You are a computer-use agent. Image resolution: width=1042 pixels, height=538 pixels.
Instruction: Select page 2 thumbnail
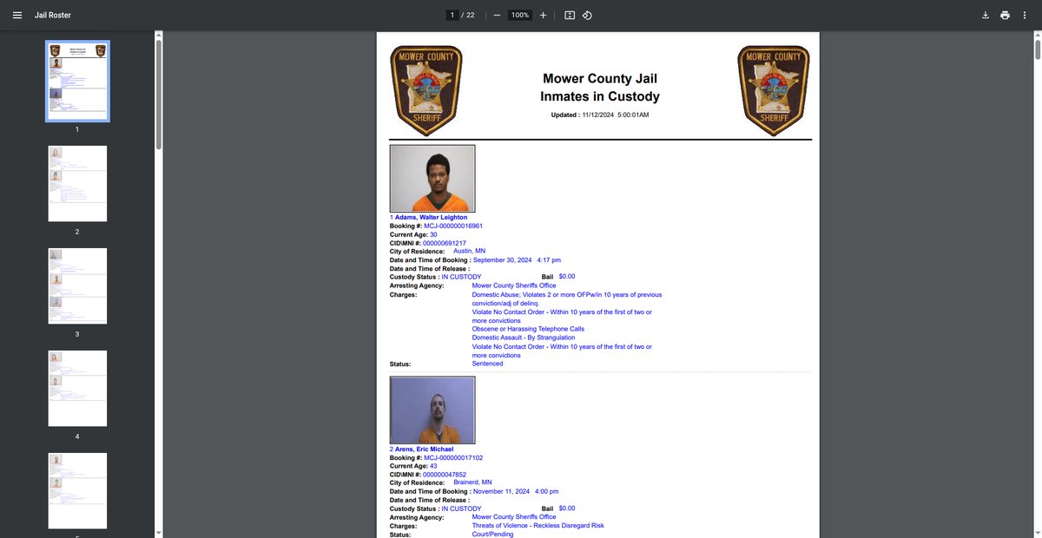pyautogui.click(x=77, y=183)
